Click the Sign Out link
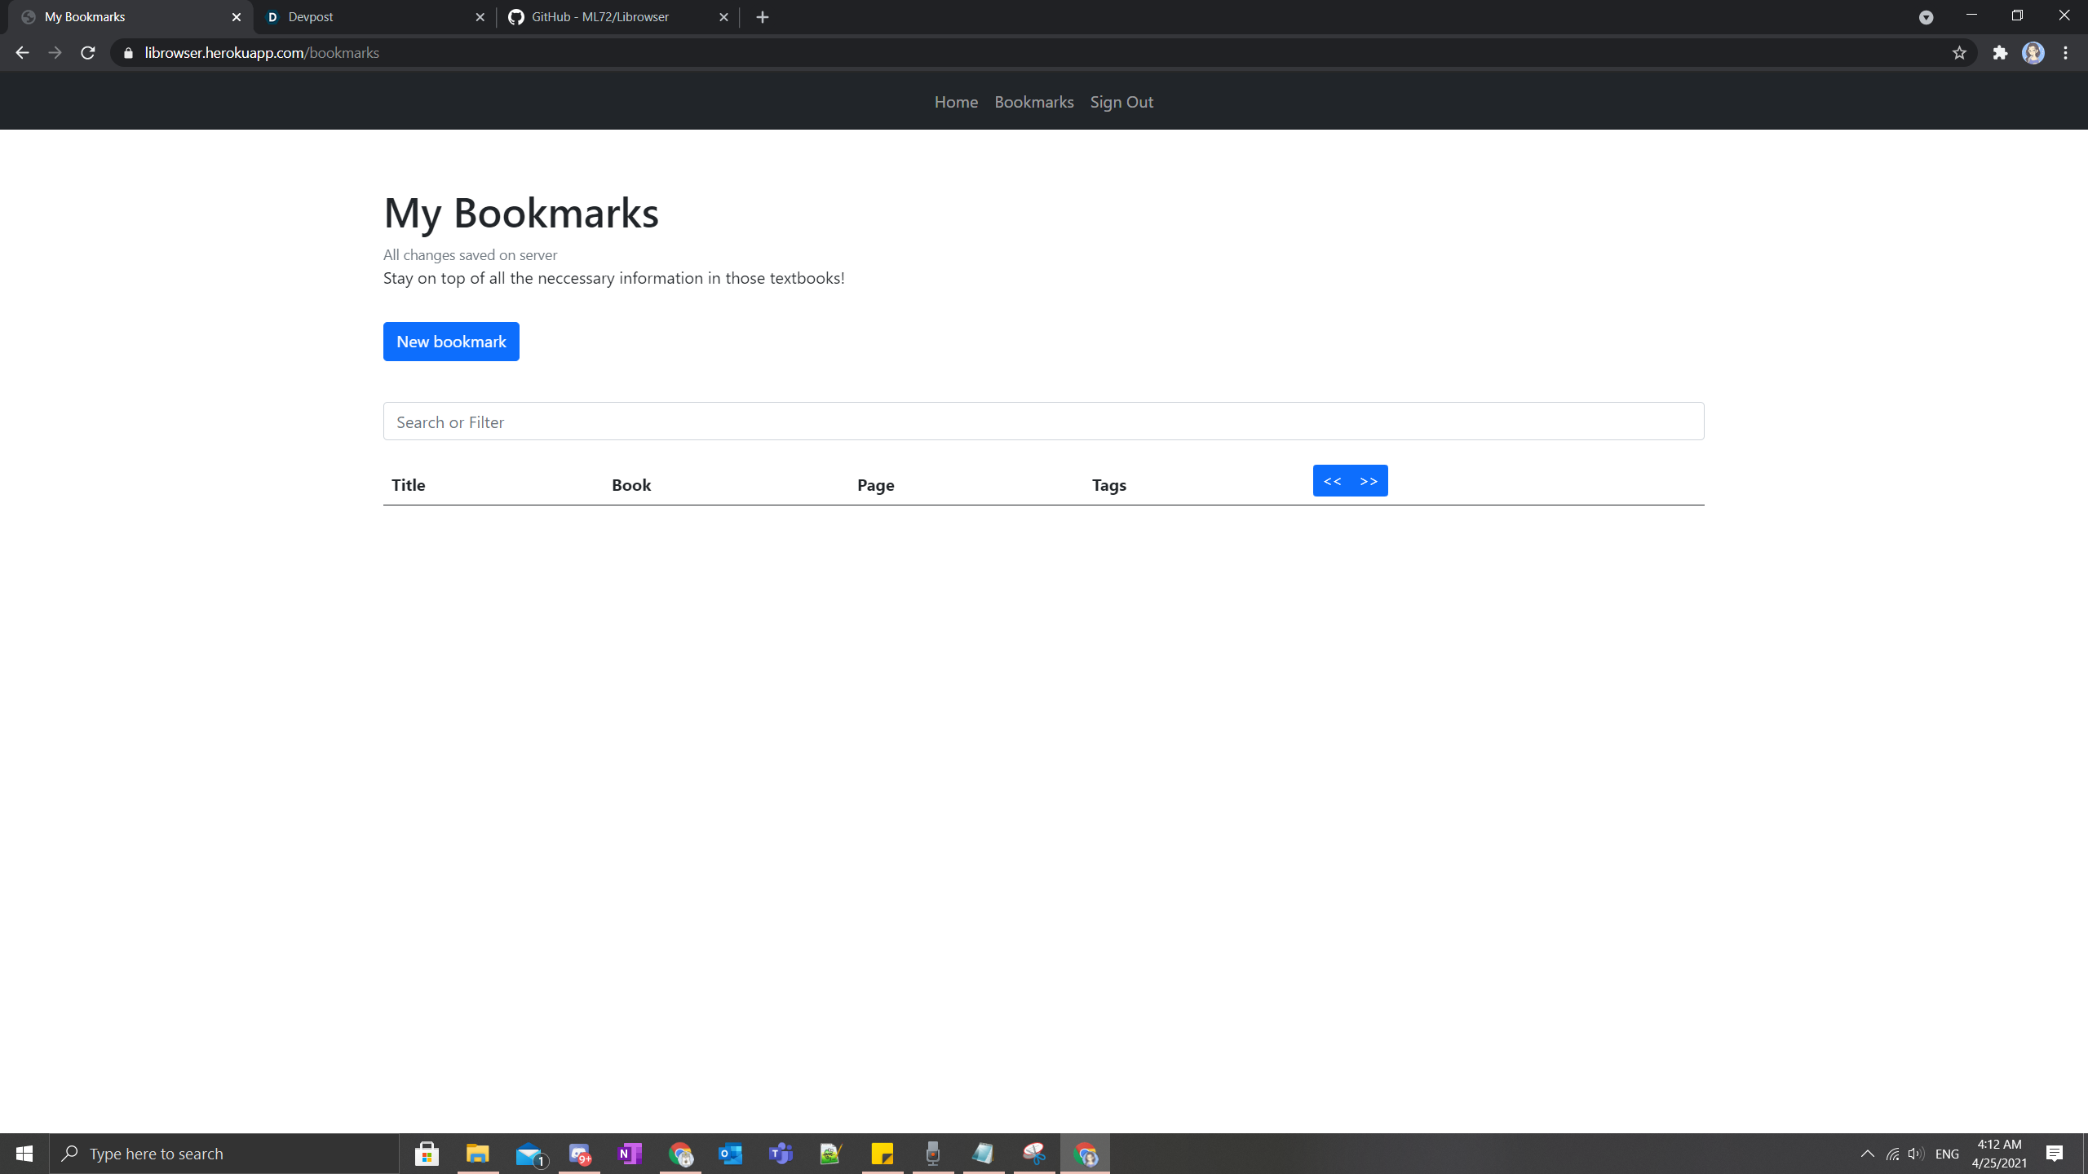The image size is (2088, 1174). point(1121,102)
